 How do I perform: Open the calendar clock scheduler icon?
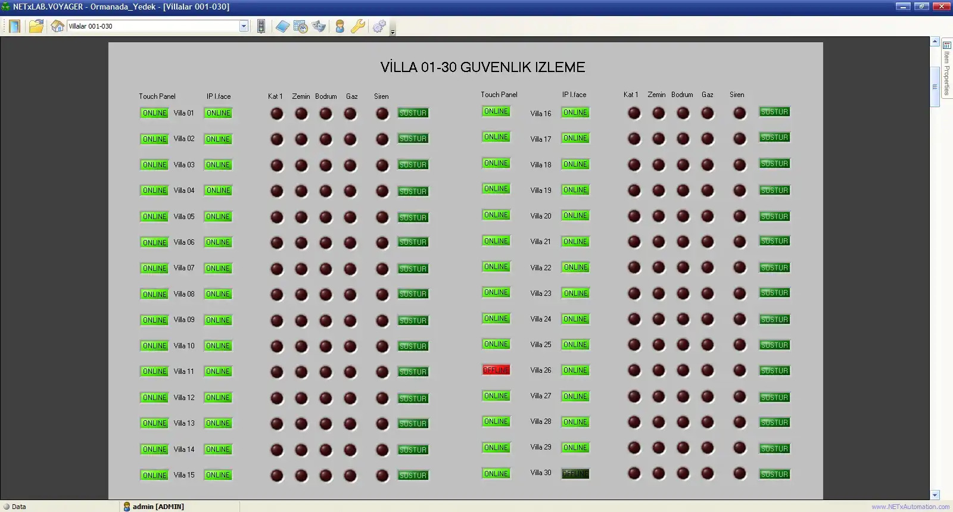tap(301, 26)
